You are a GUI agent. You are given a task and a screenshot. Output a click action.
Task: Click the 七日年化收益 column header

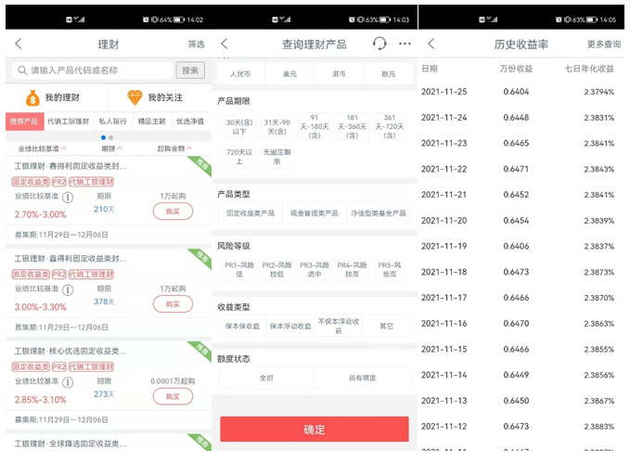[589, 69]
